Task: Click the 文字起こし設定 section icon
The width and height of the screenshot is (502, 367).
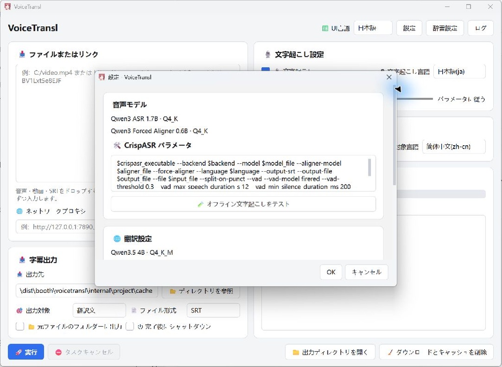Action: (268, 54)
